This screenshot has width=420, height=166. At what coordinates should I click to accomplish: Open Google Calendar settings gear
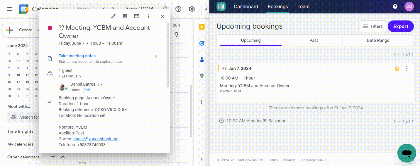click(192, 9)
